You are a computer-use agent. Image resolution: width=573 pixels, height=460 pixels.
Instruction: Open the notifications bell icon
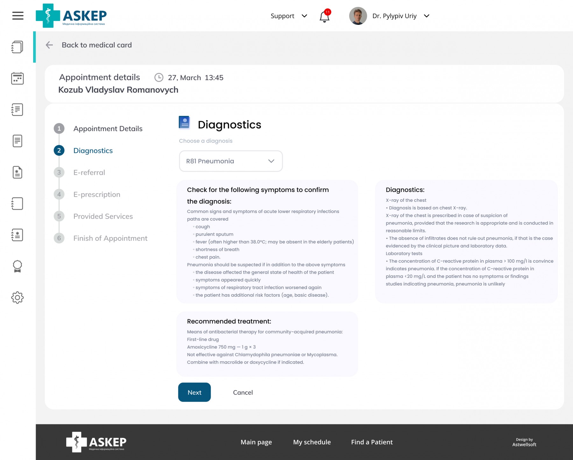click(324, 17)
